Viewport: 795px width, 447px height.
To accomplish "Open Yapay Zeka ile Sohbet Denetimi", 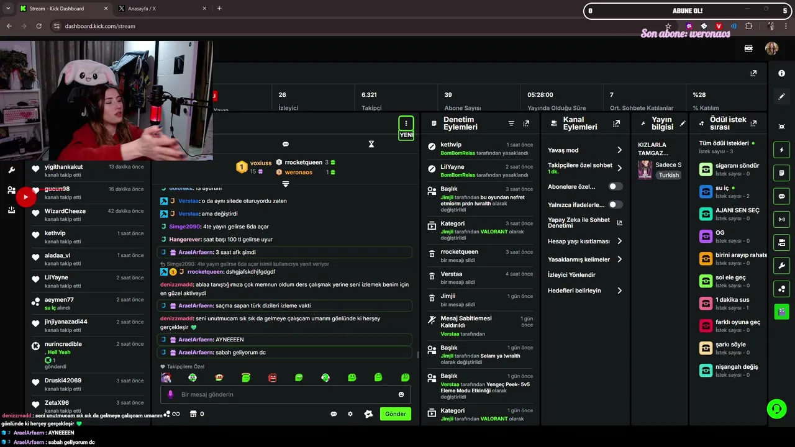I will (x=585, y=222).
